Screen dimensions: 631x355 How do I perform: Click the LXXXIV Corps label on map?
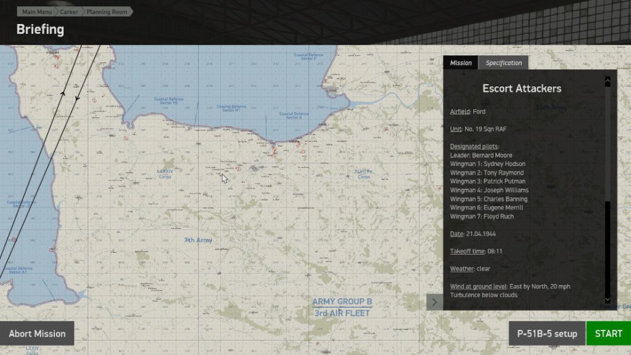pos(165,173)
